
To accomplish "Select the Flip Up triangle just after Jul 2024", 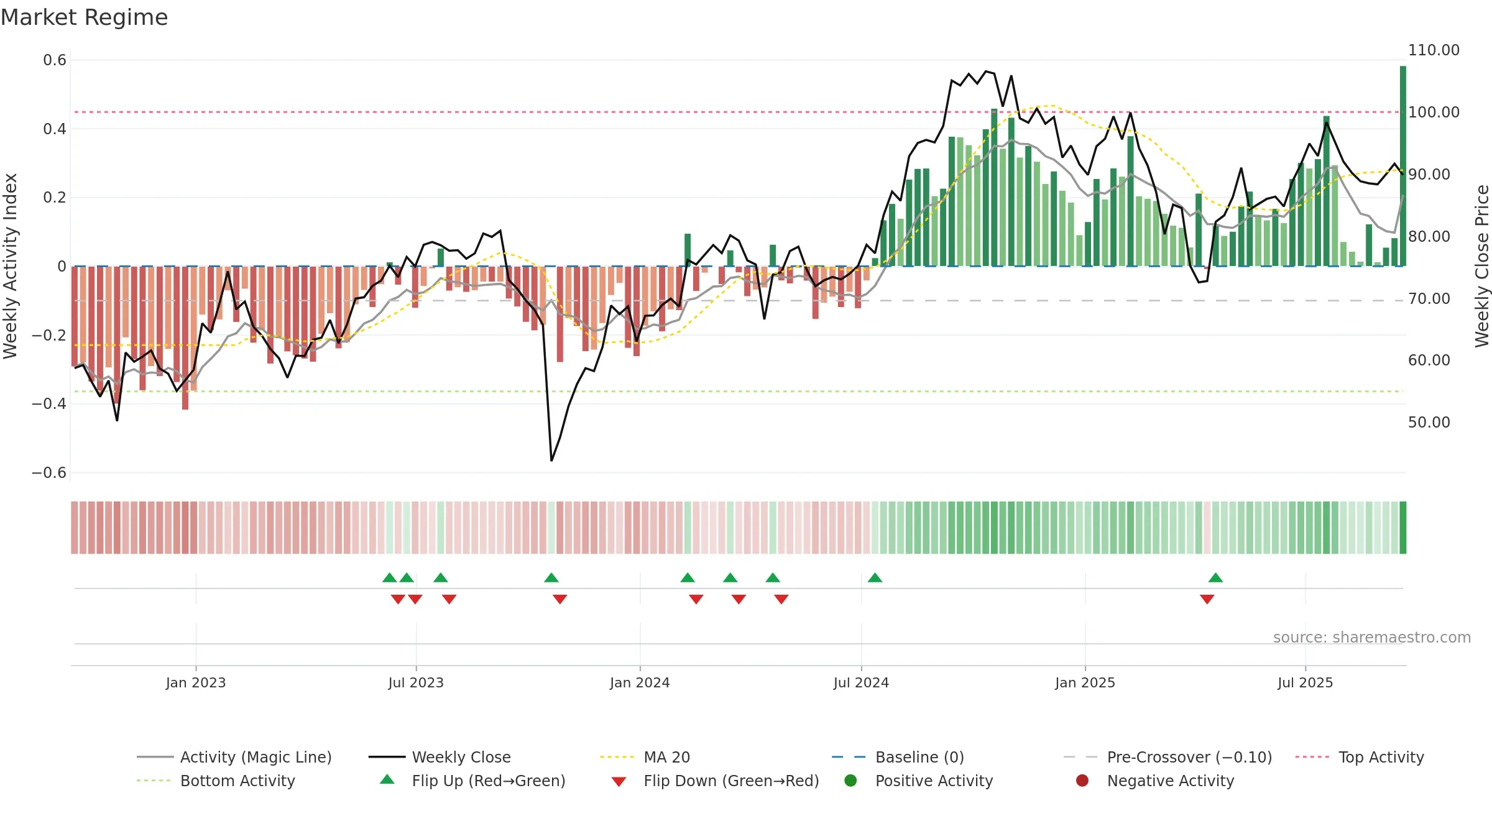I will click(x=875, y=577).
